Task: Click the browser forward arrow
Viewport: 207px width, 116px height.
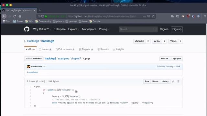Action: (9, 16)
